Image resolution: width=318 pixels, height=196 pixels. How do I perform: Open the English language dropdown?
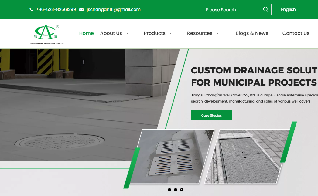[x=288, y=9]
